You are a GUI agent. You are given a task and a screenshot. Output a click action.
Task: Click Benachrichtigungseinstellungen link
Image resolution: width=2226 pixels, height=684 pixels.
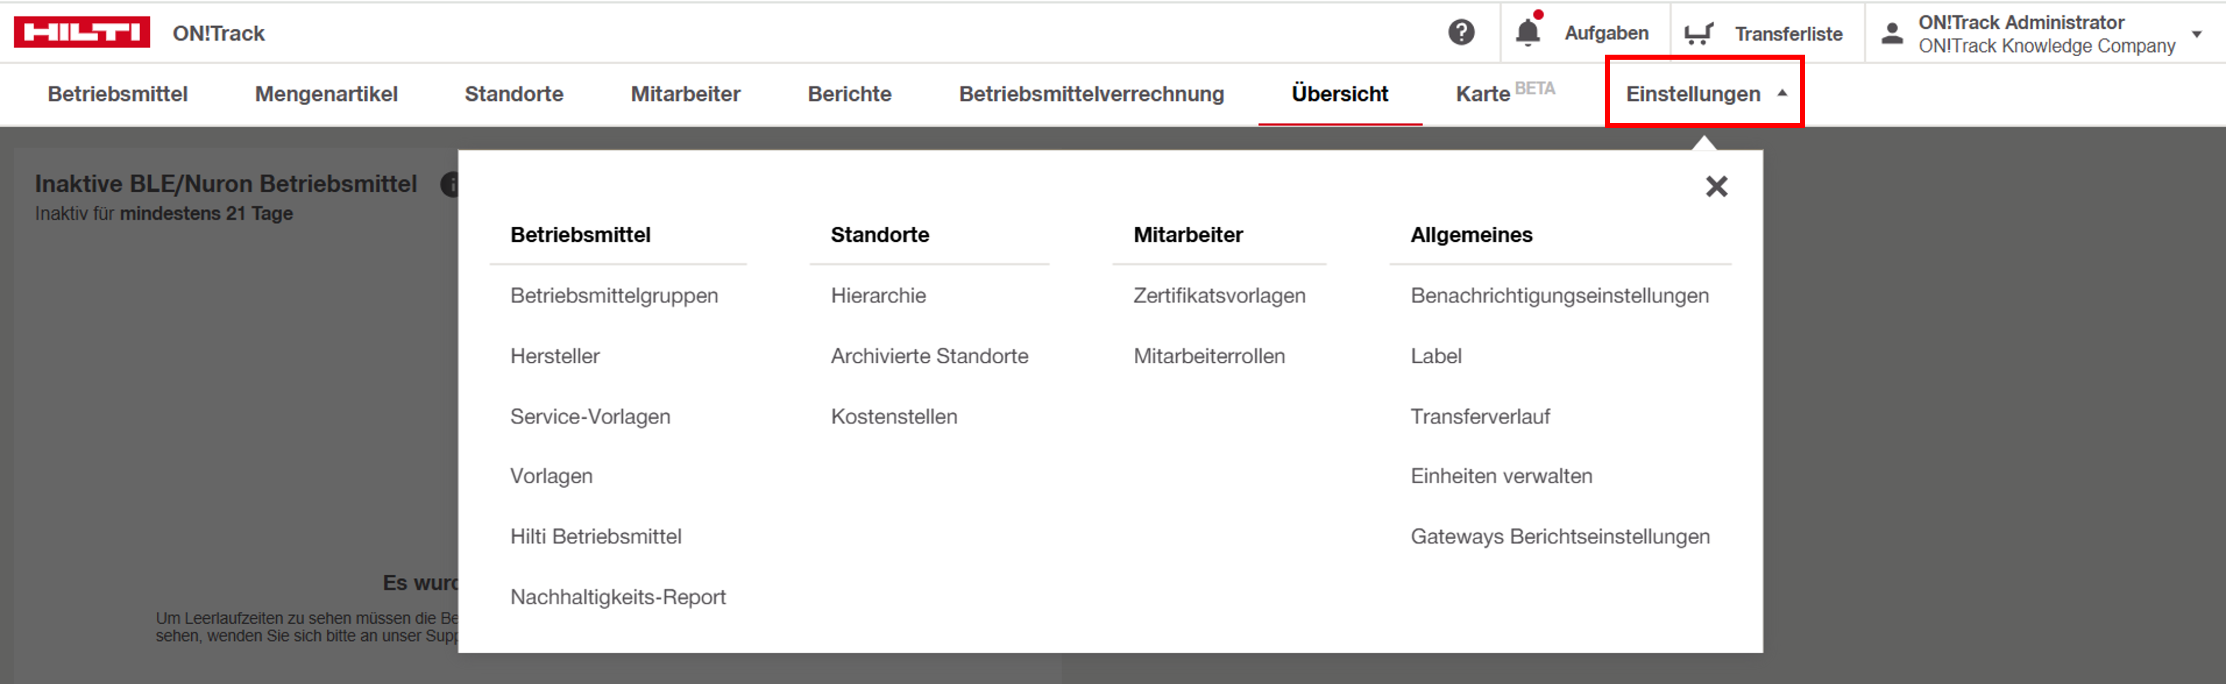pyautogui.click(x=1559, y=295)
